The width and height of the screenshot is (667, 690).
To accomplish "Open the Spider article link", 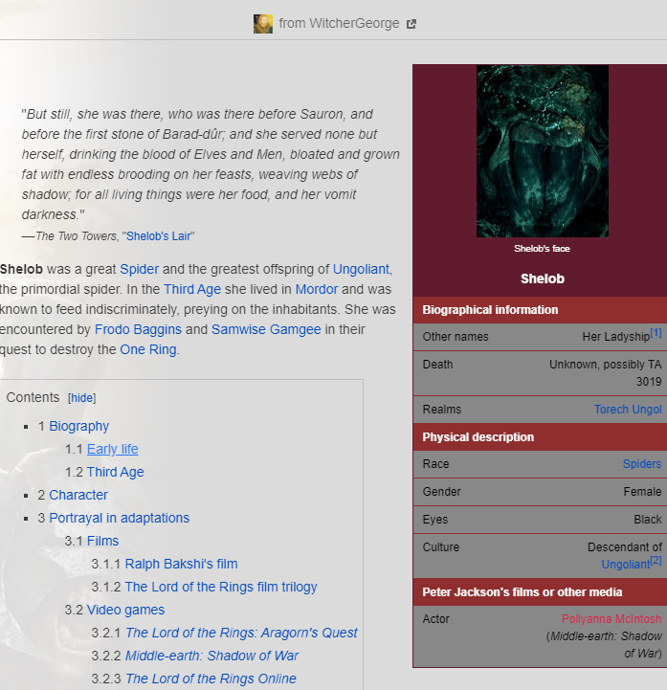I will (x=139, y=269).
